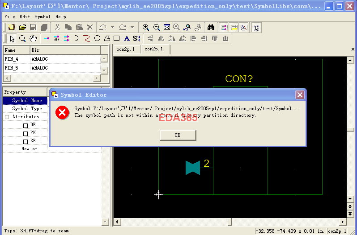Select the Add Pin Array ABC tool
Image resolution: width=357 pixels, height=235 pixels.
pyautogui.click(x=57, y=38)
